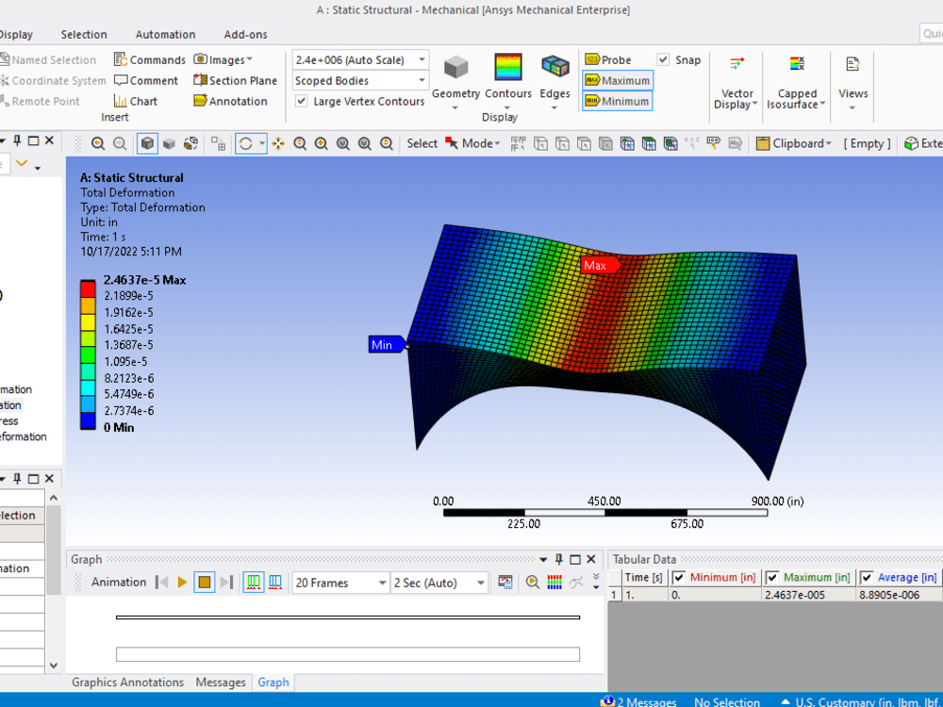Play the result animation

click(x=181, y=582)
